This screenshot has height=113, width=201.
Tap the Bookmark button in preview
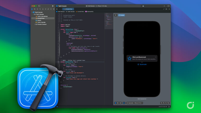click(142, 64)
